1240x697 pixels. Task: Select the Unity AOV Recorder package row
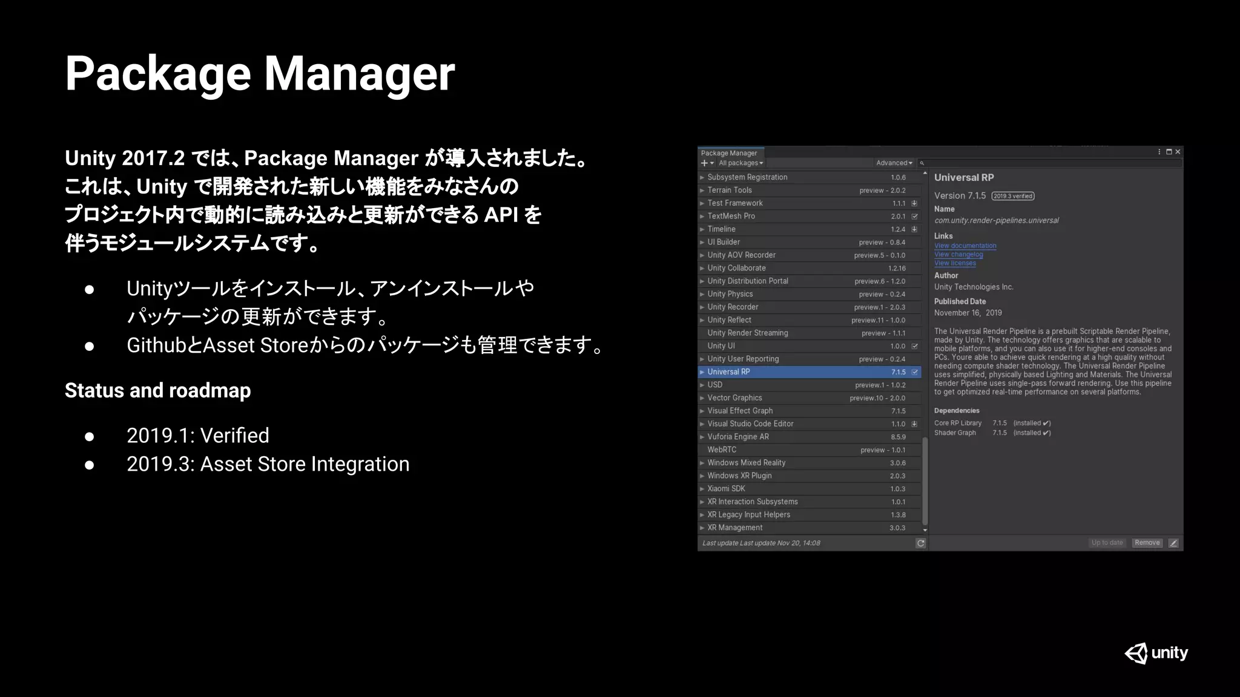[810, 255]
